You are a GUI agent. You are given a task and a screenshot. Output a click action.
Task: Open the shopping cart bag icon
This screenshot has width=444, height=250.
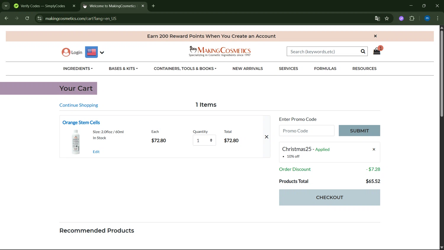click(377, 51)
